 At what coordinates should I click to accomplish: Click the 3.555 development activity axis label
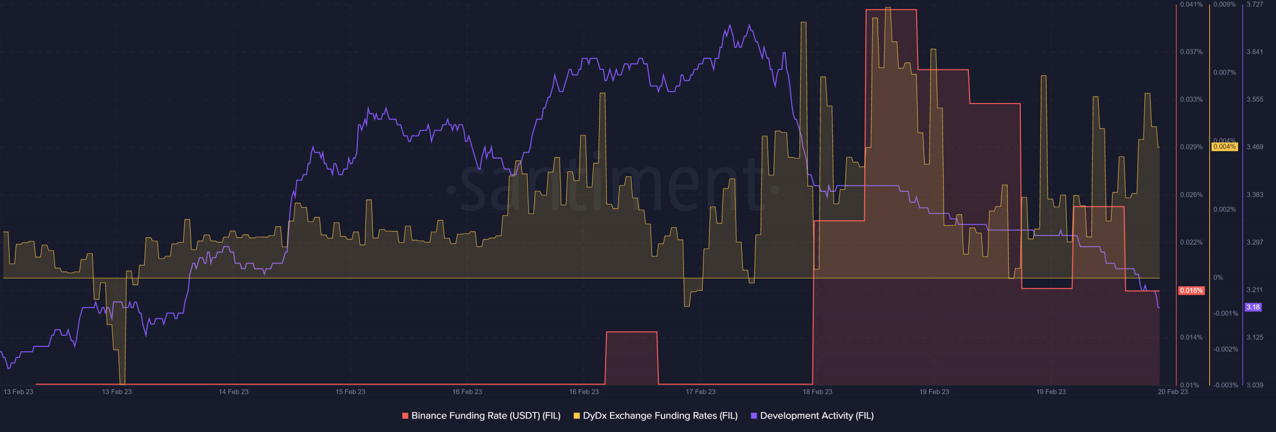tap(1255, 100)
